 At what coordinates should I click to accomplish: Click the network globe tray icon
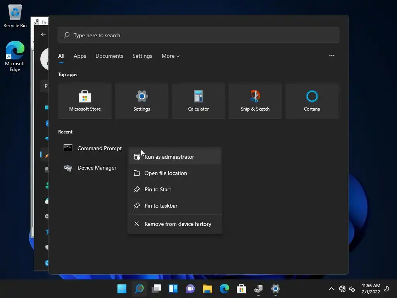[x=342, y=289]
